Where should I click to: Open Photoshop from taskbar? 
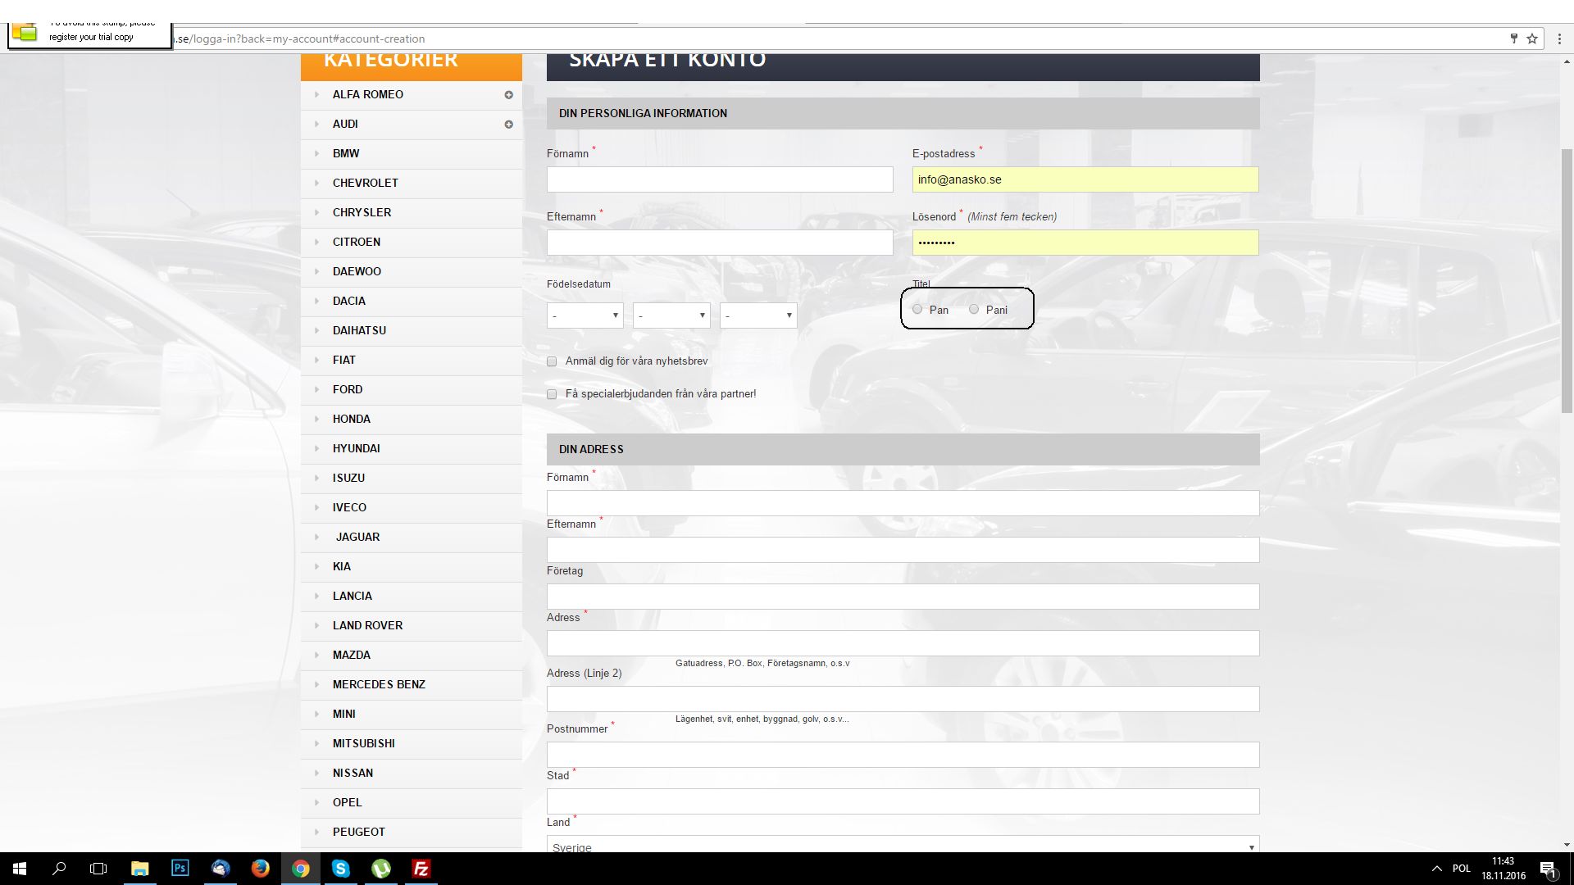tap(180, 869)
